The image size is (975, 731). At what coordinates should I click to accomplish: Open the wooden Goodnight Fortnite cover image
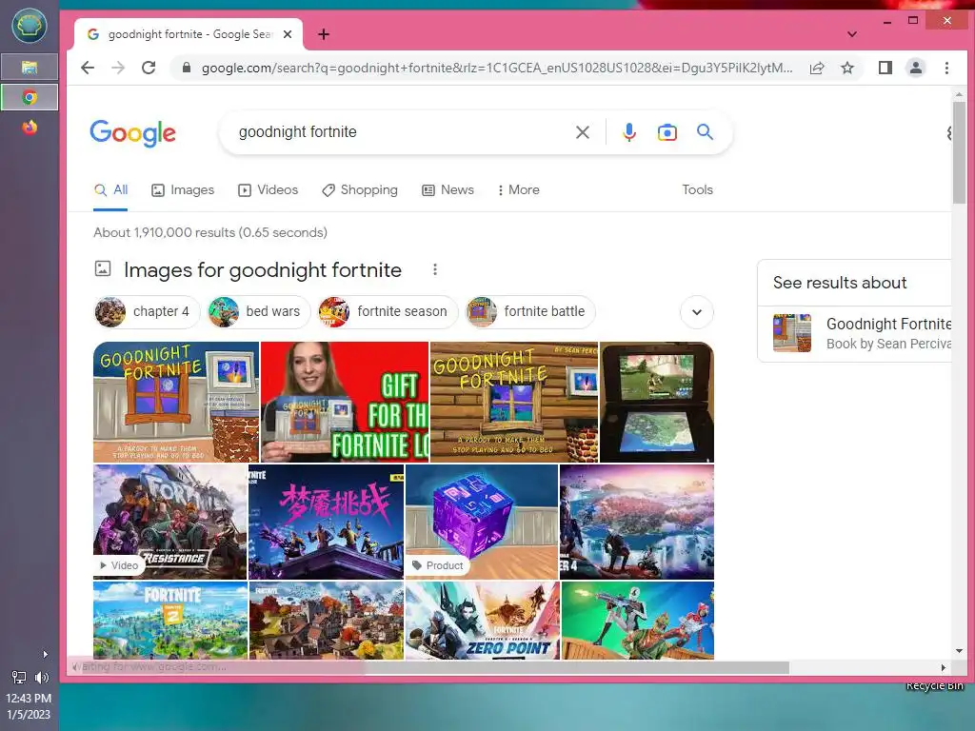coord(514,403)
